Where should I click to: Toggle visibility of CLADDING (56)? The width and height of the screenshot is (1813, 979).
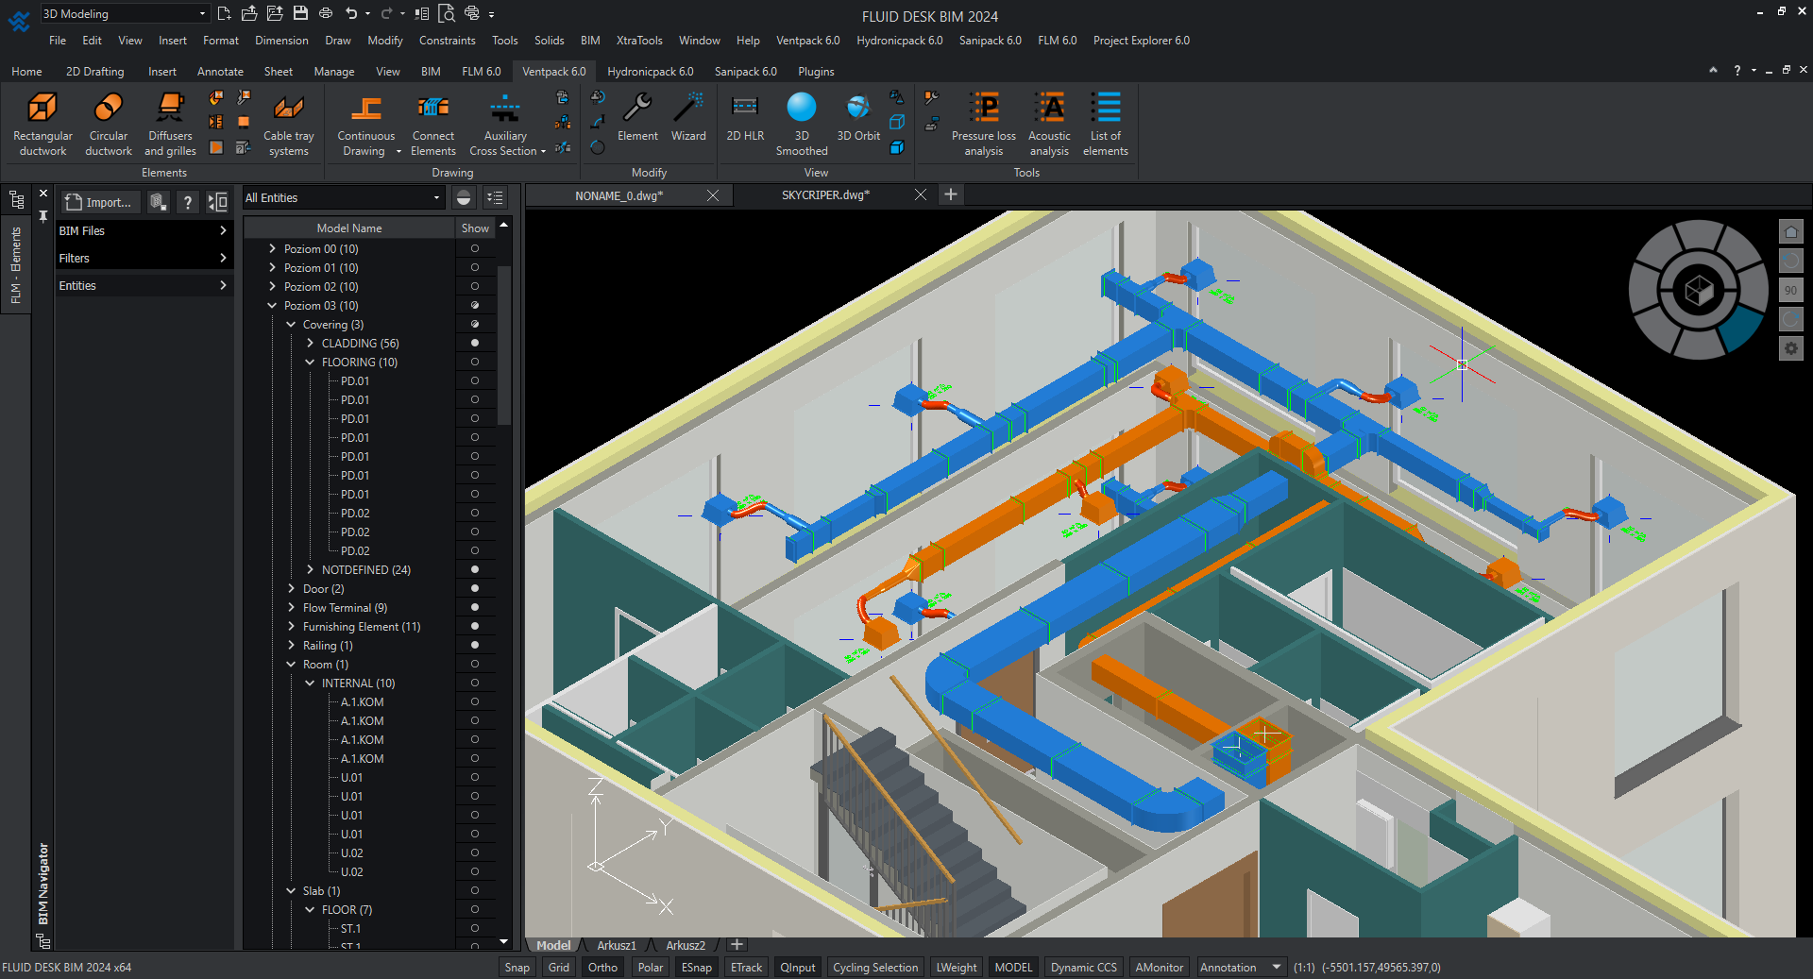(x=475, y=344)
